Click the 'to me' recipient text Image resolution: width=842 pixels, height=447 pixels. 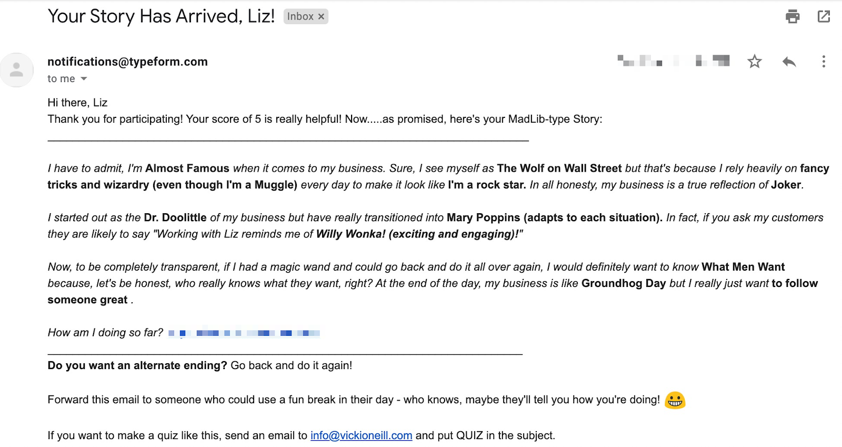point(61,79)
